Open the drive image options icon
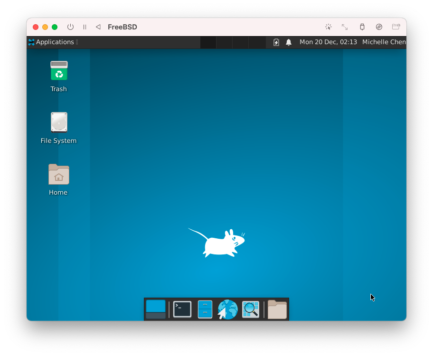Image resolution: width=433 pixels, height=356 pixels. (379, 27)
